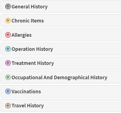Viewport: 121px width, 113px height.
Task: Click empty area of General History panel
Action: (x=84, y=6)
